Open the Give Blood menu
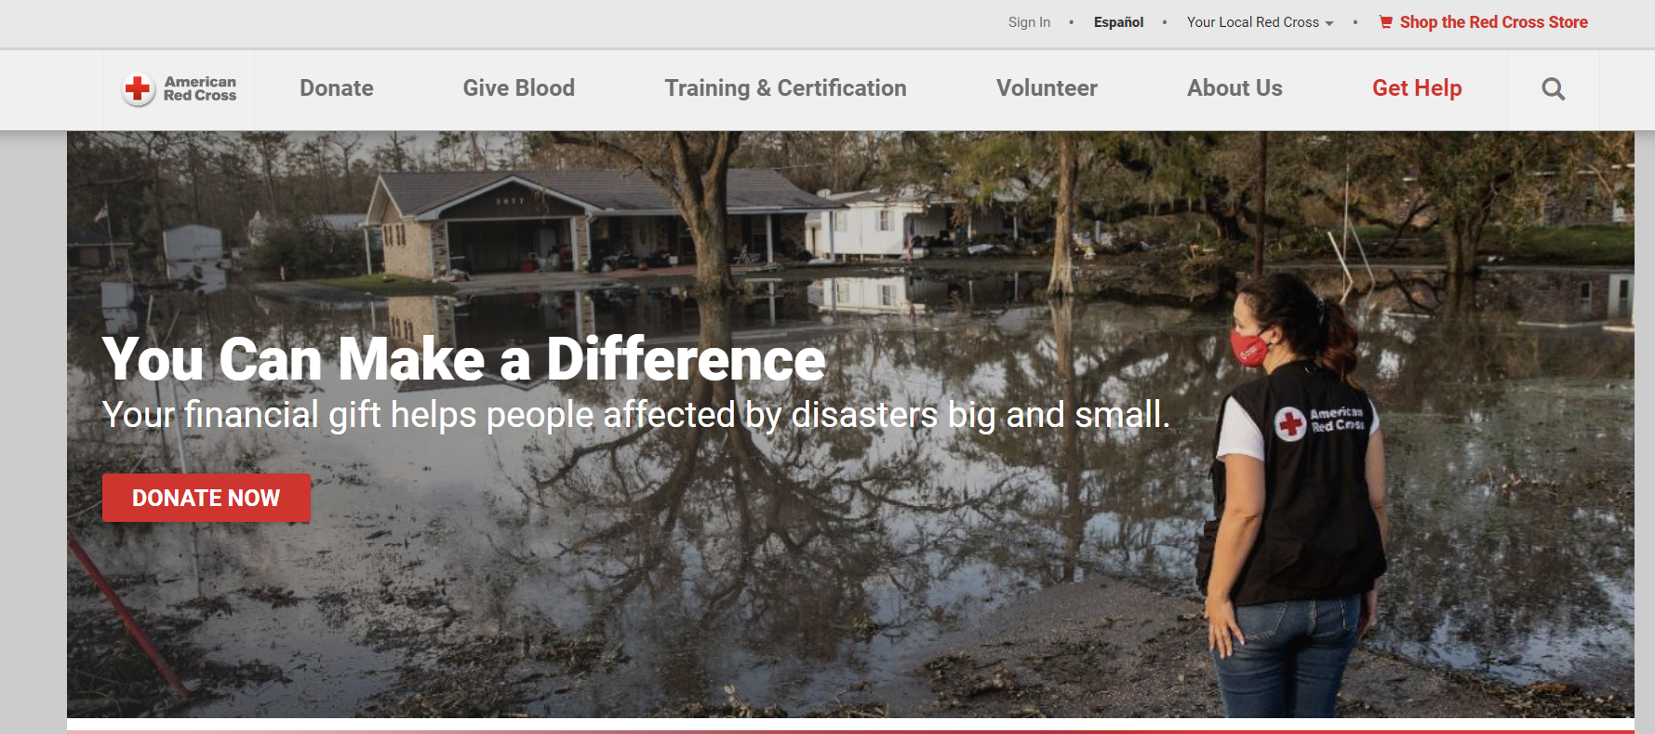This screenshot has width=1655, height=734. tap(519, 88)
